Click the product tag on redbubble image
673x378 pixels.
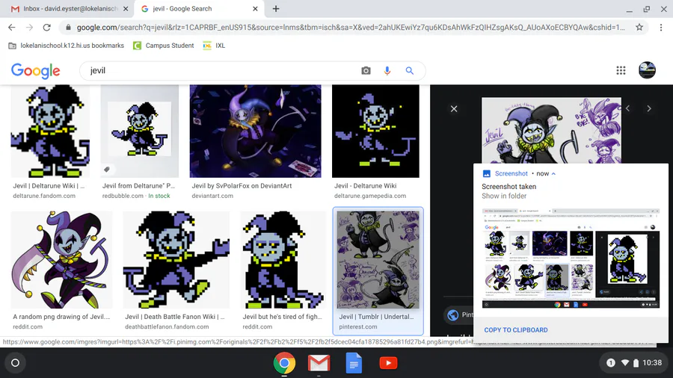click(x=107, y=170)
